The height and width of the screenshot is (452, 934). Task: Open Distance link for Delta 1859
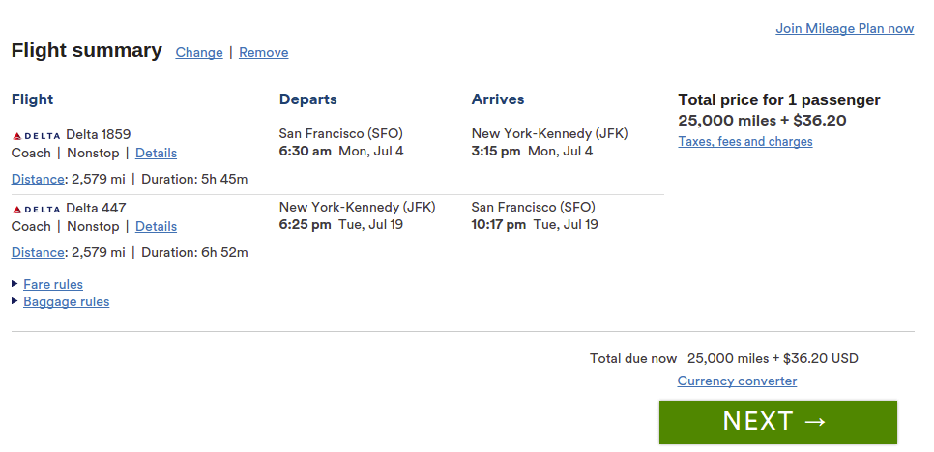tap(38, 179)
